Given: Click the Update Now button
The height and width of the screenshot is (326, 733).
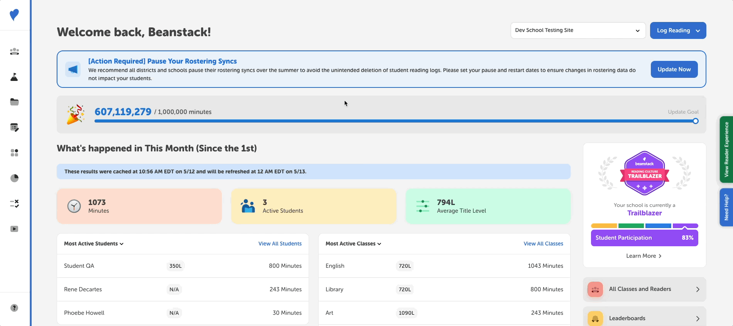Looking at the screenshot, I should [674, 69].
